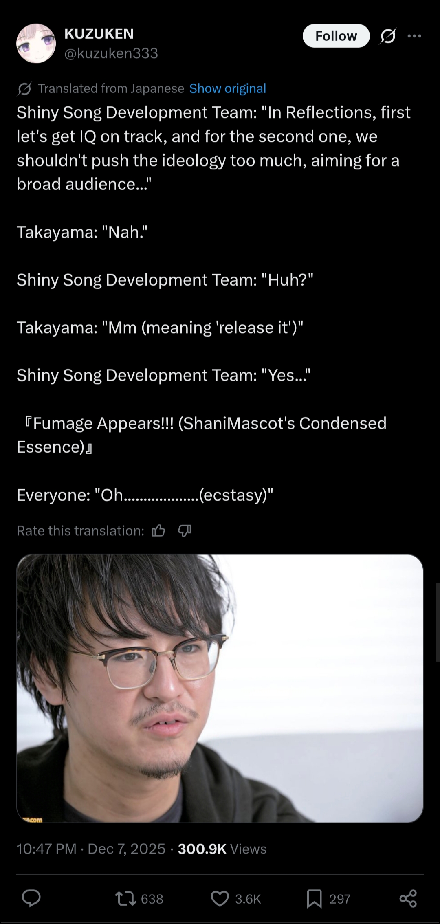Open the three-dot more options menu
This screenshot has height=924, width=440.
[x=414, y=36]
